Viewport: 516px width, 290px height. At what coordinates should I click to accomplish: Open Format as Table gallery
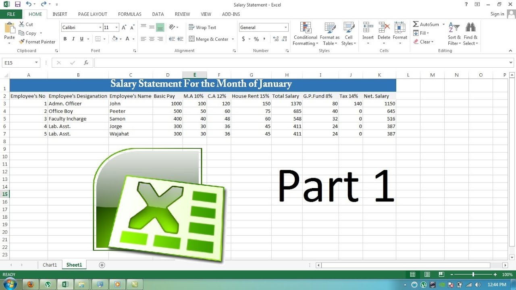click(x=330, y=34)
